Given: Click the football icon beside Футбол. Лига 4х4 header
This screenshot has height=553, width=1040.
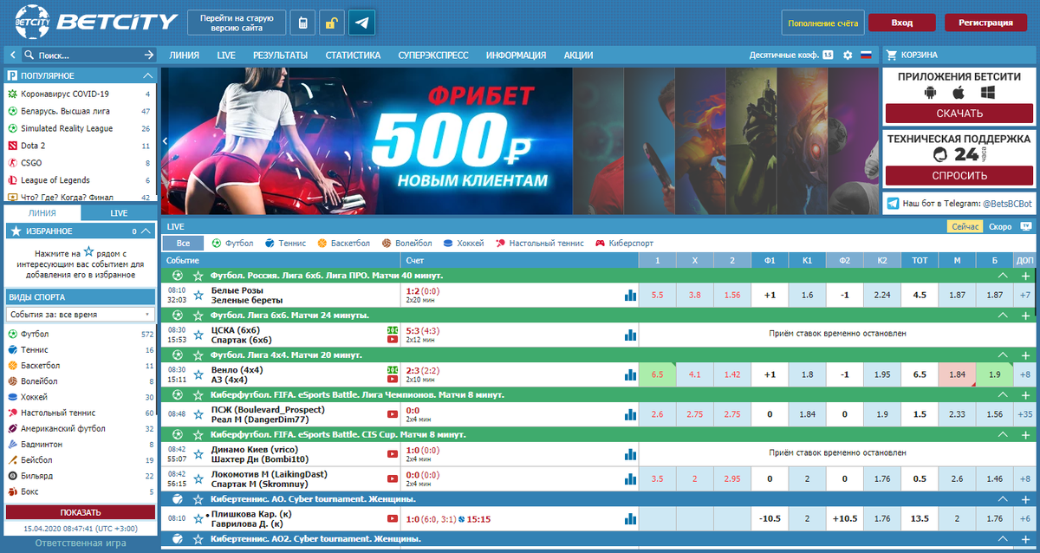Looking at the screenshot, I should 178,355.
